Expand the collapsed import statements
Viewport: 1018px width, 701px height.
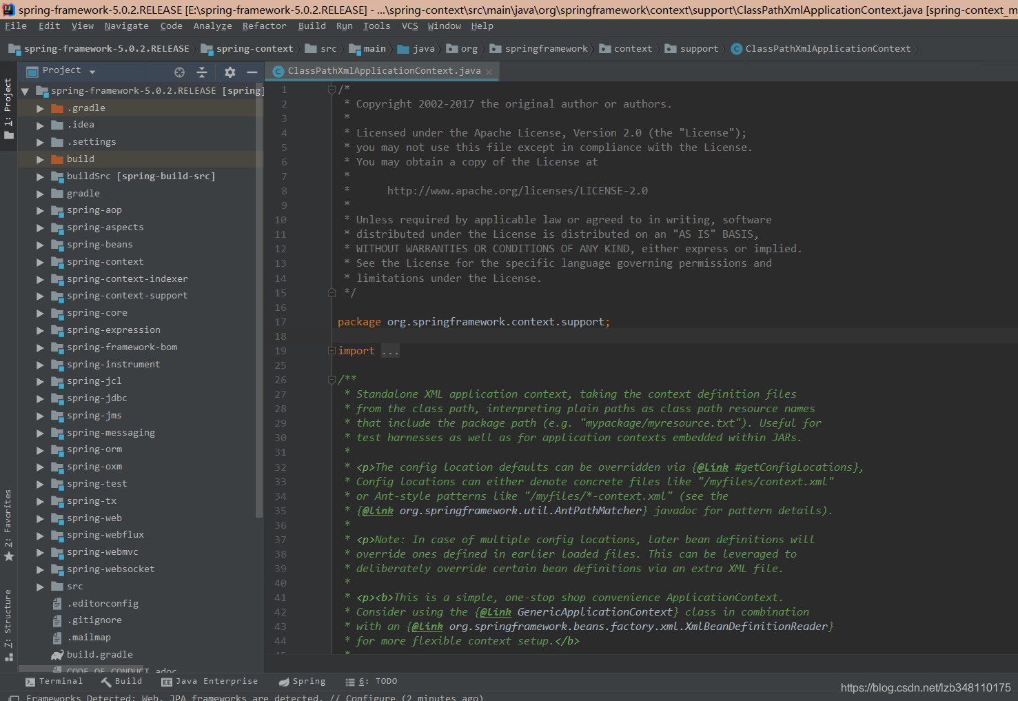332,351
